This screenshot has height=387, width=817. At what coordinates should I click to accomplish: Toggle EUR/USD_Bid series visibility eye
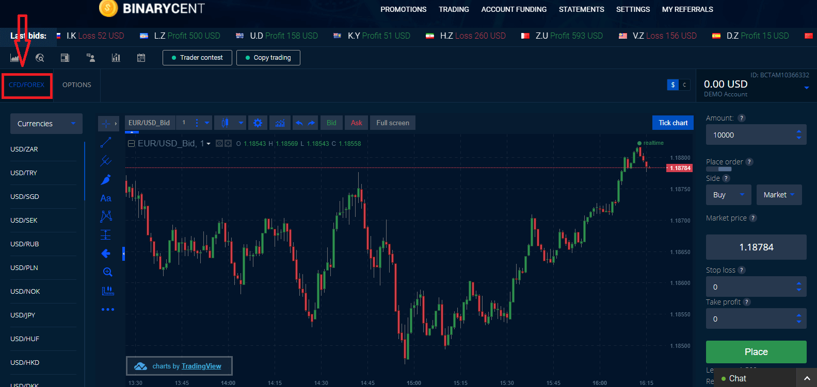[219, 143]
